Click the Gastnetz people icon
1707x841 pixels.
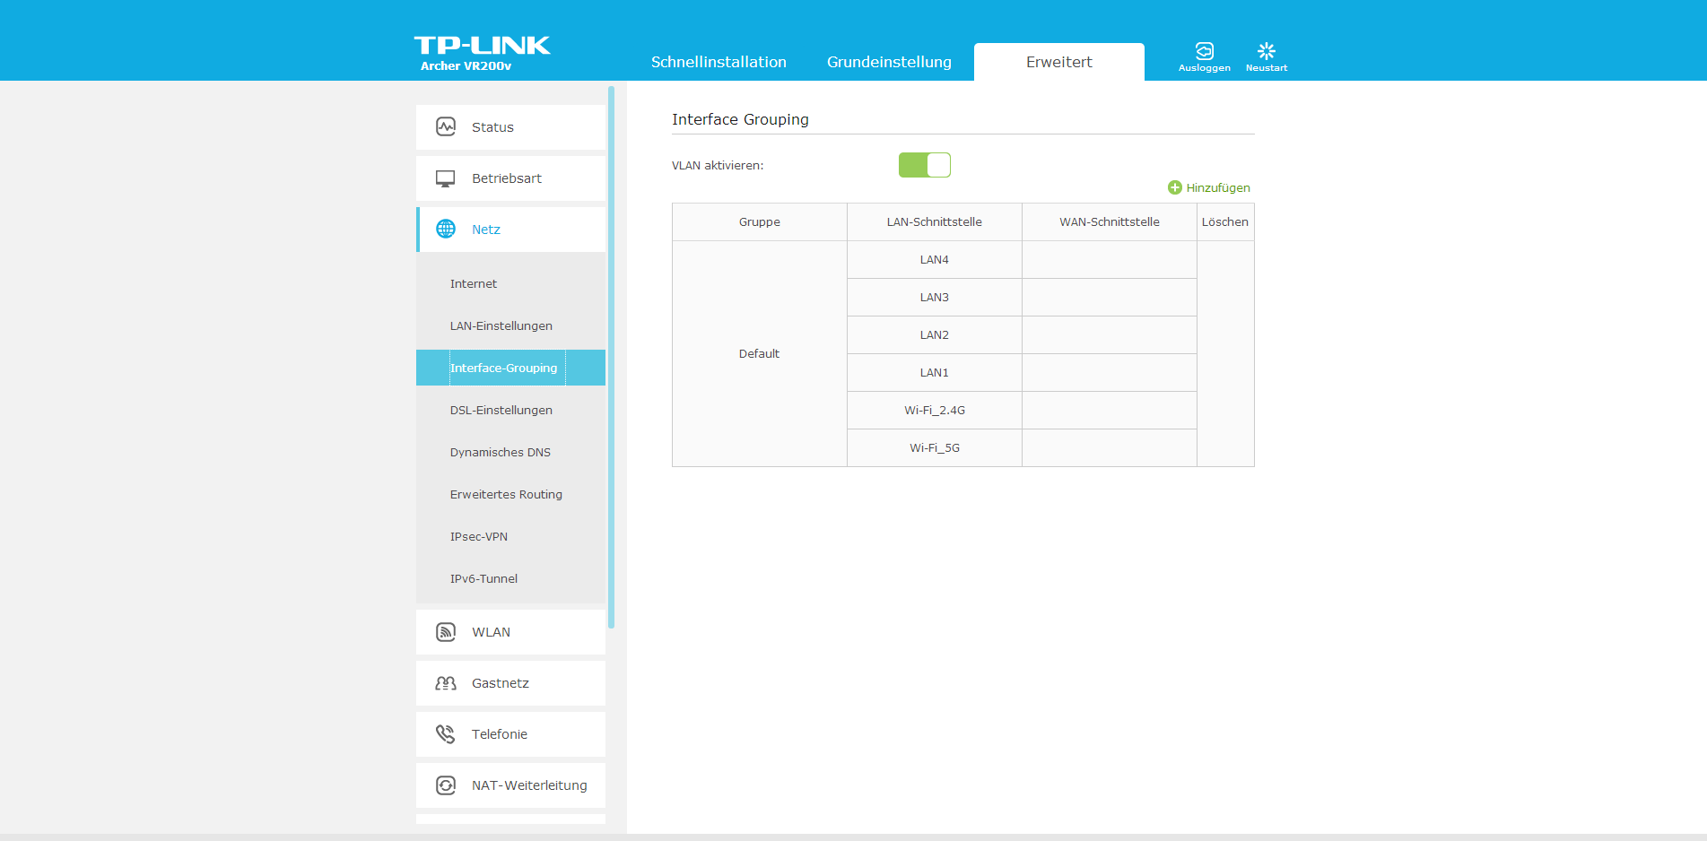pyautogui.click(x=446, y=683)
